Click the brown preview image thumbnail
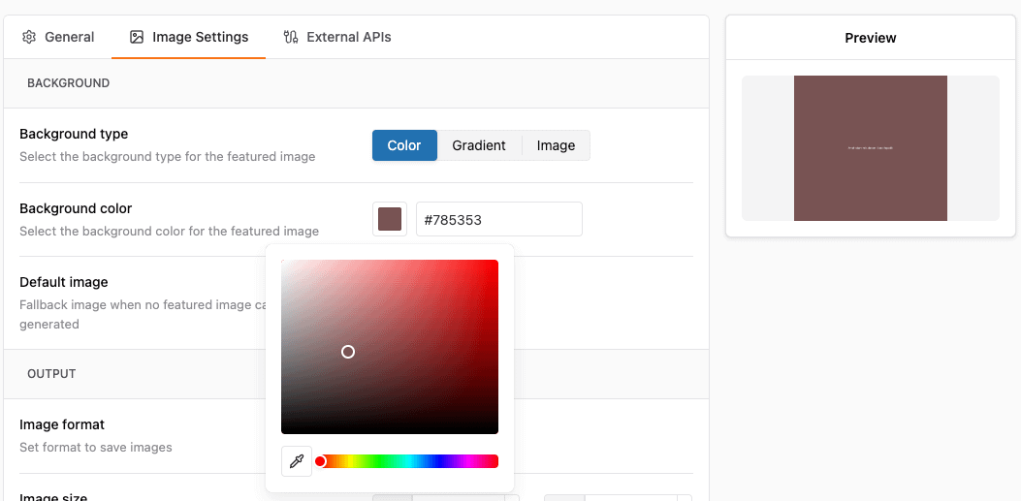The height and width of the screenshot is (501, 1021). click(870, 148)
